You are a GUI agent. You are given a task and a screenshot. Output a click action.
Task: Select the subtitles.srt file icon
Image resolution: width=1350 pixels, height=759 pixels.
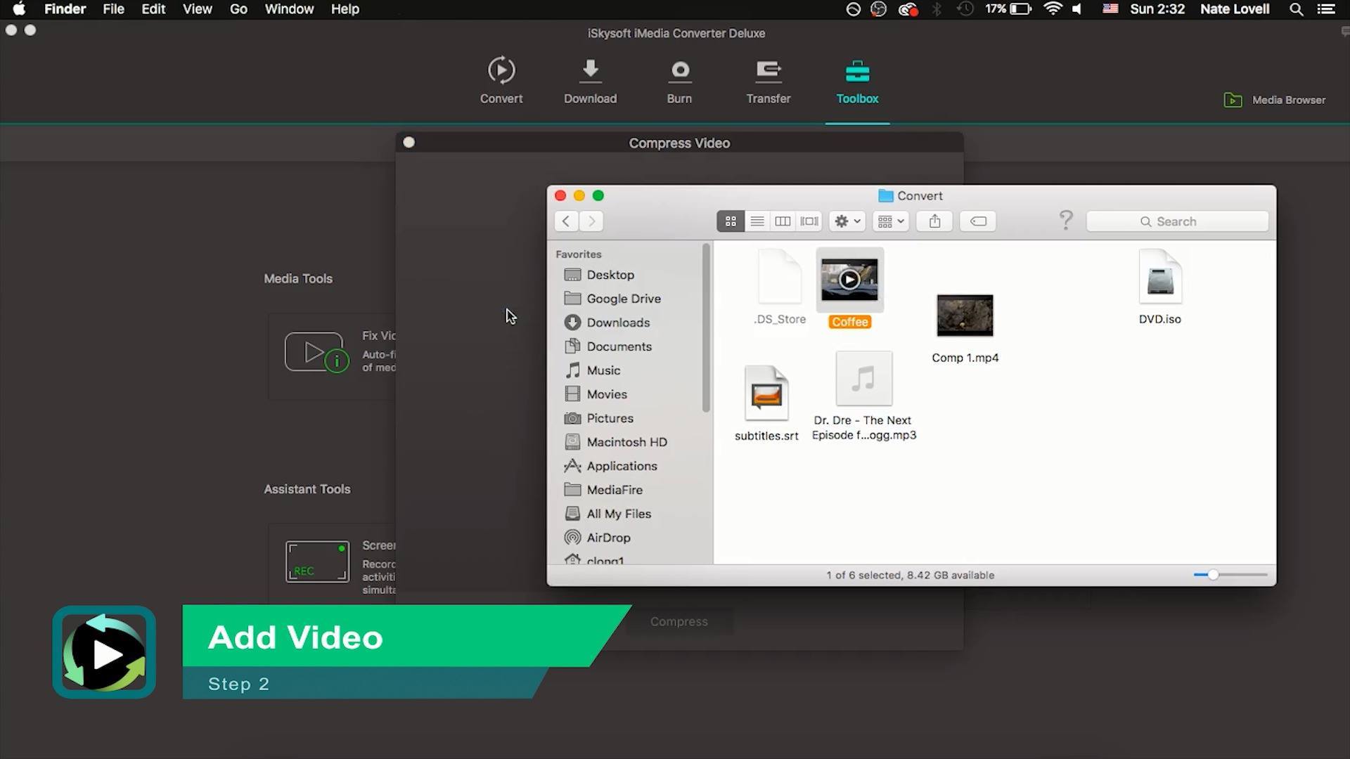point(766,394)
